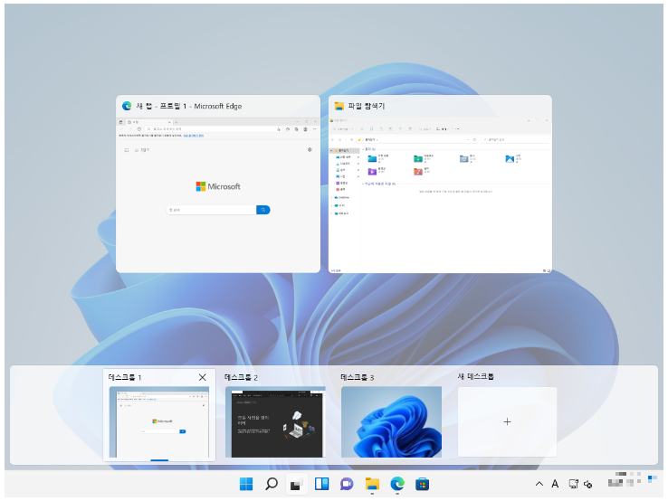Click the 데스크톱 2 name label
Image resolution: width=668 pixels, height=501 pixels.
click(x=241, y=377)
